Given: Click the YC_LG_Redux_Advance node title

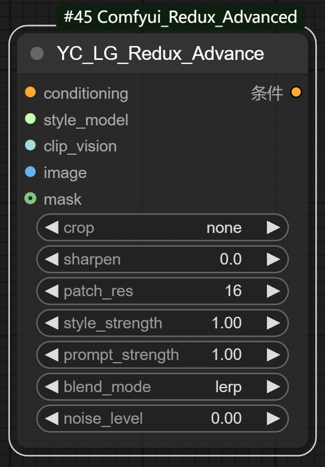Looking at the screenshot, I should [161, 54].
